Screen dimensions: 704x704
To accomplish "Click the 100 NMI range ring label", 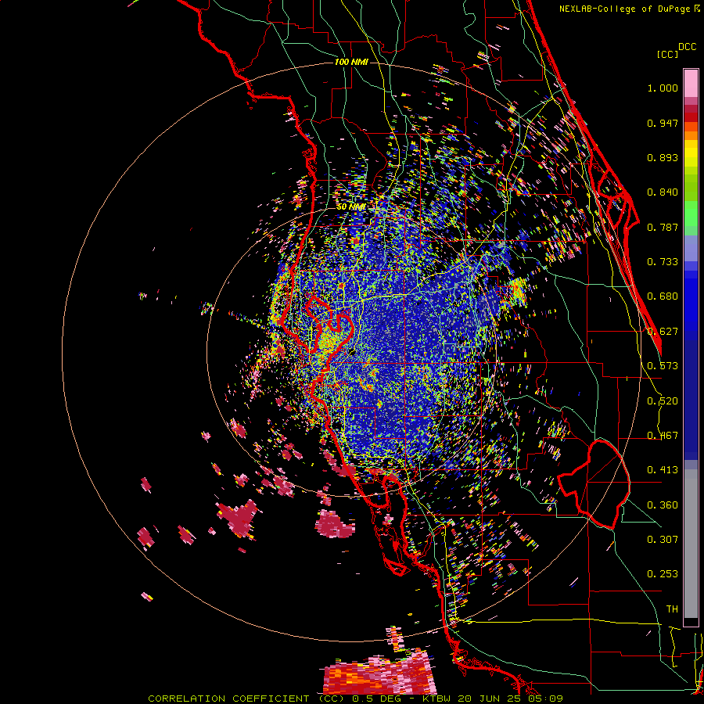I will point(351,62).
